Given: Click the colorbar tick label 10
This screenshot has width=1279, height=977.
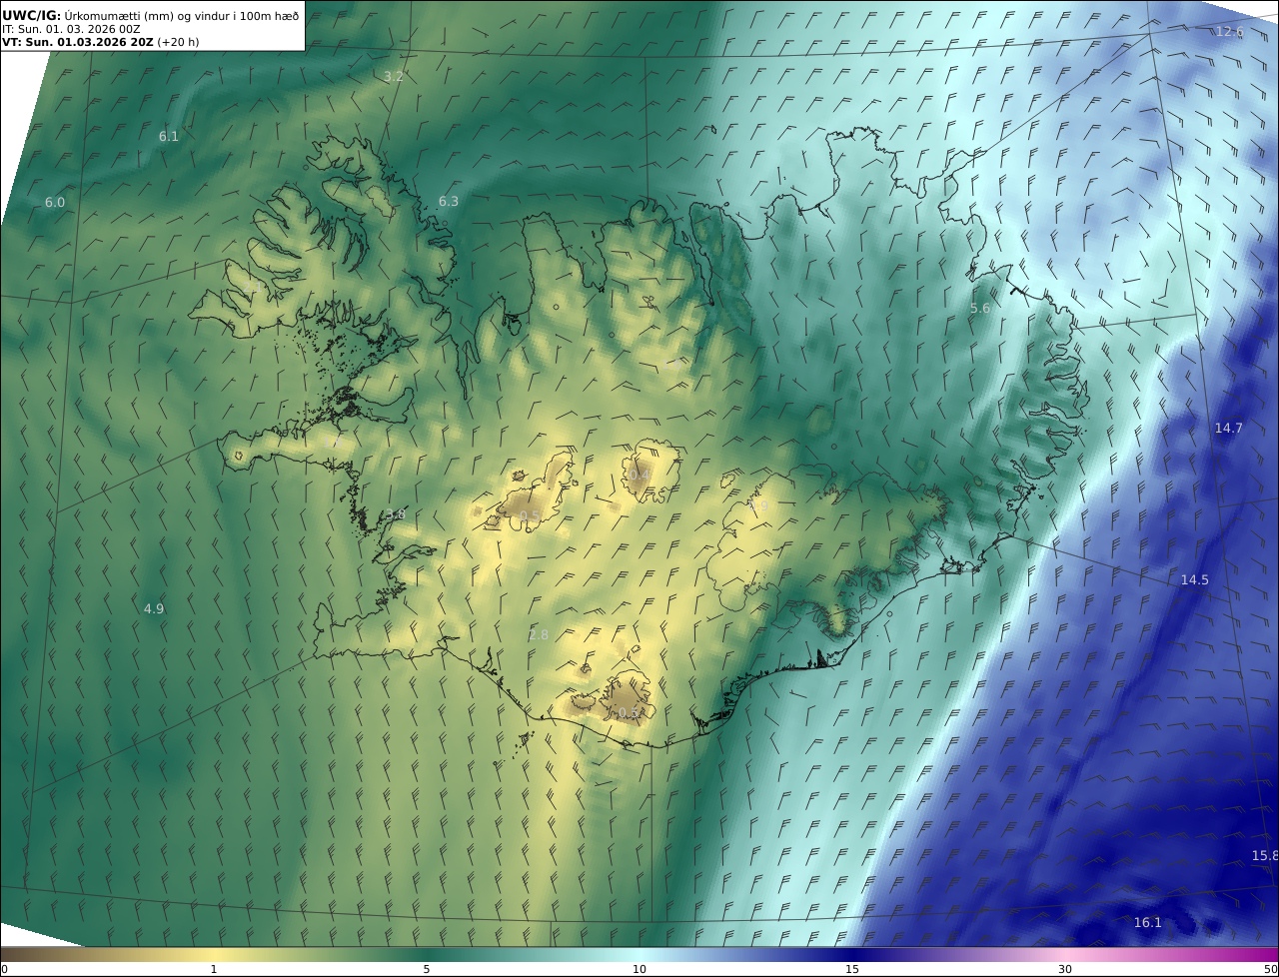Looking at the screenshot, I should pos(639,969).
